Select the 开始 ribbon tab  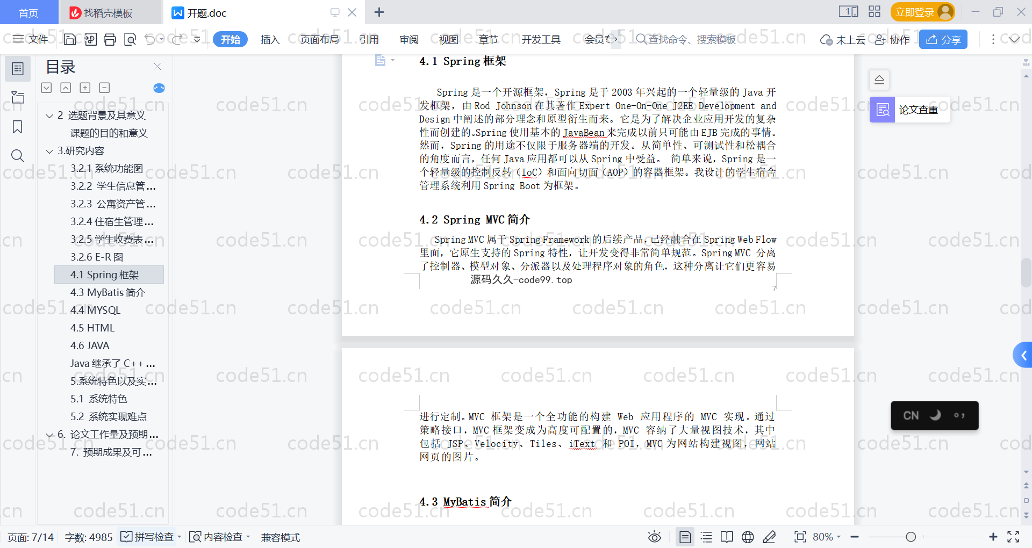pyautogui.click(x=230, y=39)
